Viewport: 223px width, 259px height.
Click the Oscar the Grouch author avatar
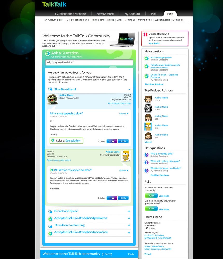[52, 99]
